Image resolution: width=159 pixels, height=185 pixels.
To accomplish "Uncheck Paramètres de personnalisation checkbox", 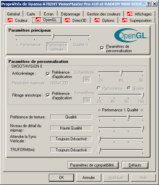I will [x=102, y=48].
